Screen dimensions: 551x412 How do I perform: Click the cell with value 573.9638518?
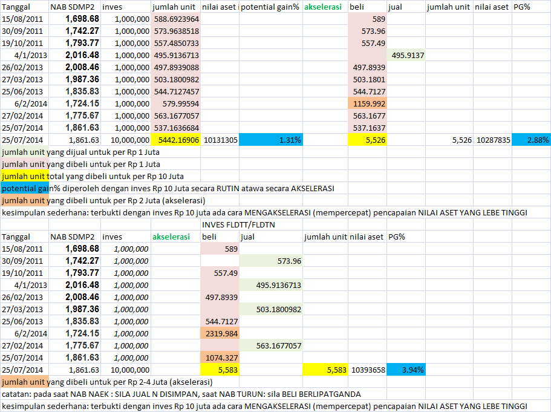point(175,31)
